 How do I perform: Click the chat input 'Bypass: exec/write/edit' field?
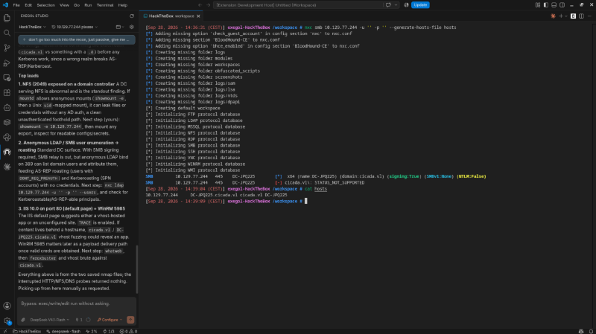click(x=77, y=304)
